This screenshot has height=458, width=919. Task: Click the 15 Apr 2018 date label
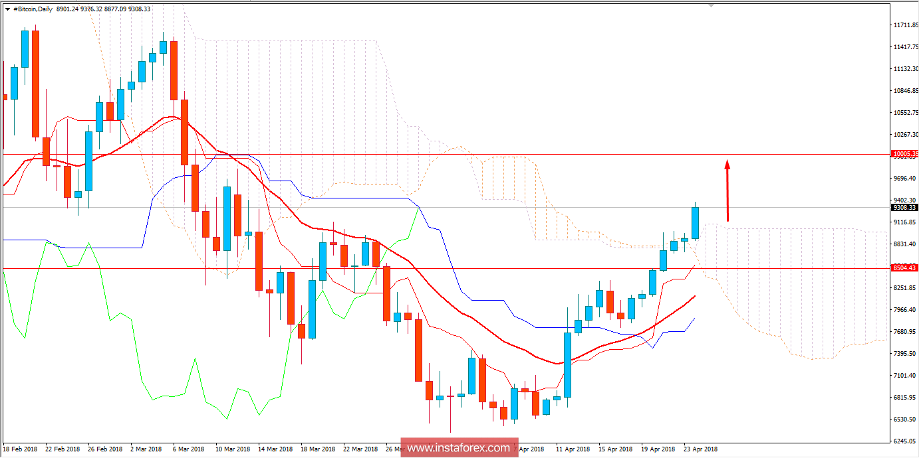click(x=616, y=449)
